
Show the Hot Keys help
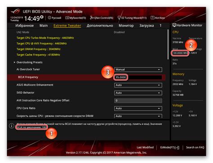(x=158, y=18)
